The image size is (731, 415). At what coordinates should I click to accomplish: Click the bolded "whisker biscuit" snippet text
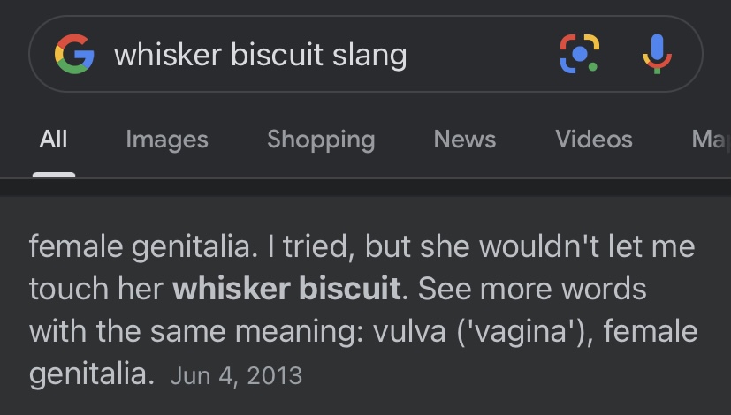pos(286,289)
